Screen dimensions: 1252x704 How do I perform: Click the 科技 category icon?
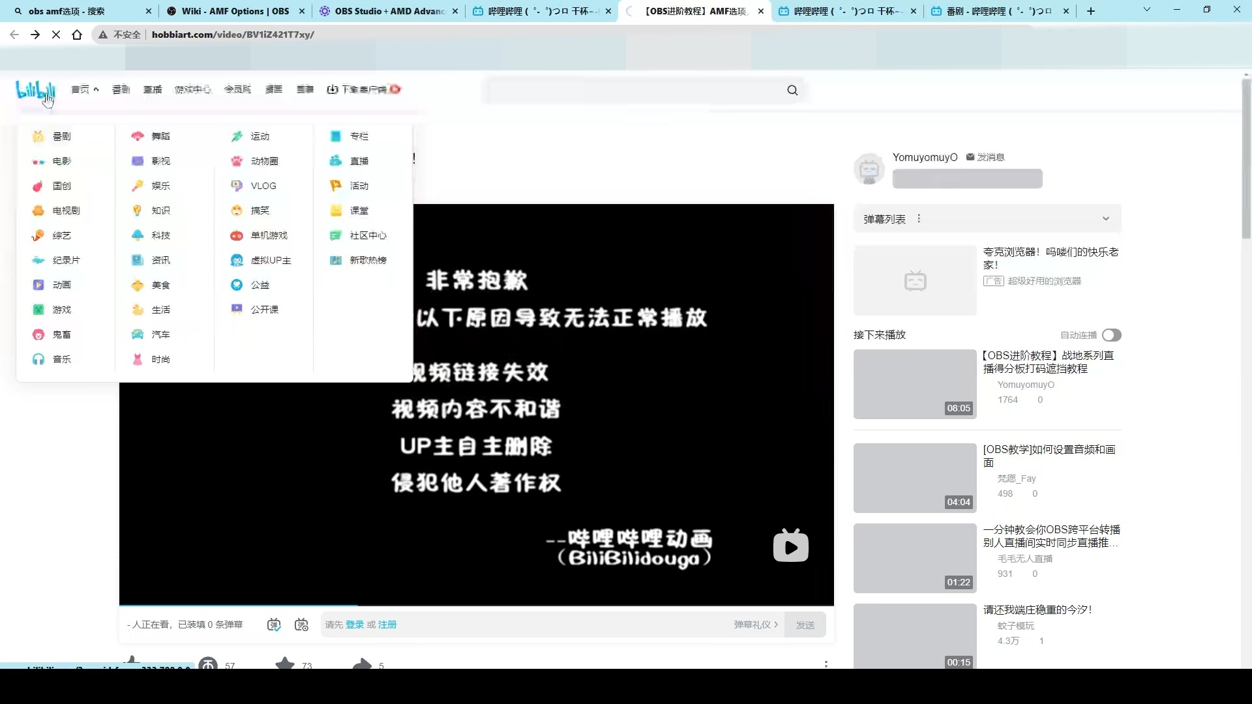point(138,235)
